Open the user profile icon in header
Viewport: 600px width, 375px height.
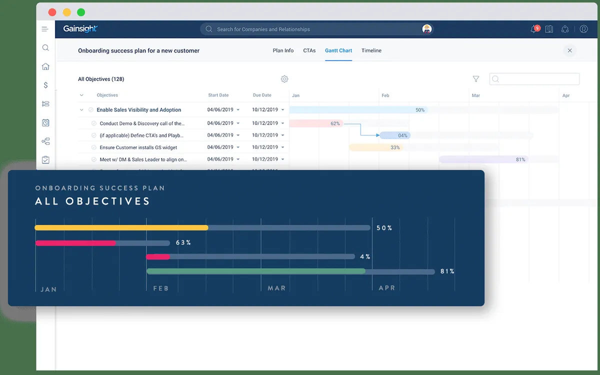[583, 29]
